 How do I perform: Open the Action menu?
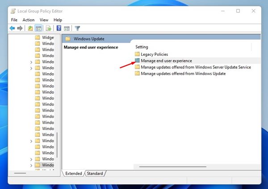pyautogui.click(x=29, y=20)
